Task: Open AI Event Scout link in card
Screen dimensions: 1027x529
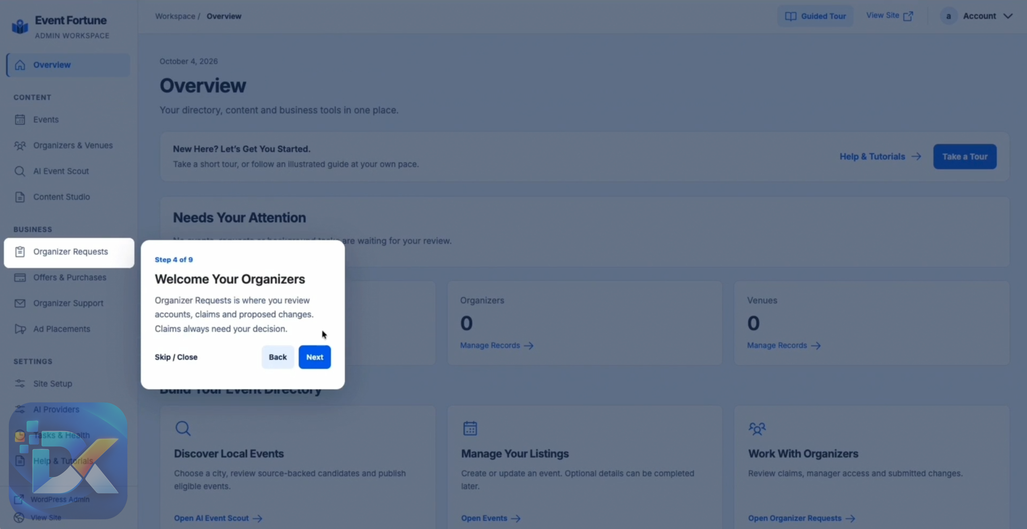Action: 218,518
